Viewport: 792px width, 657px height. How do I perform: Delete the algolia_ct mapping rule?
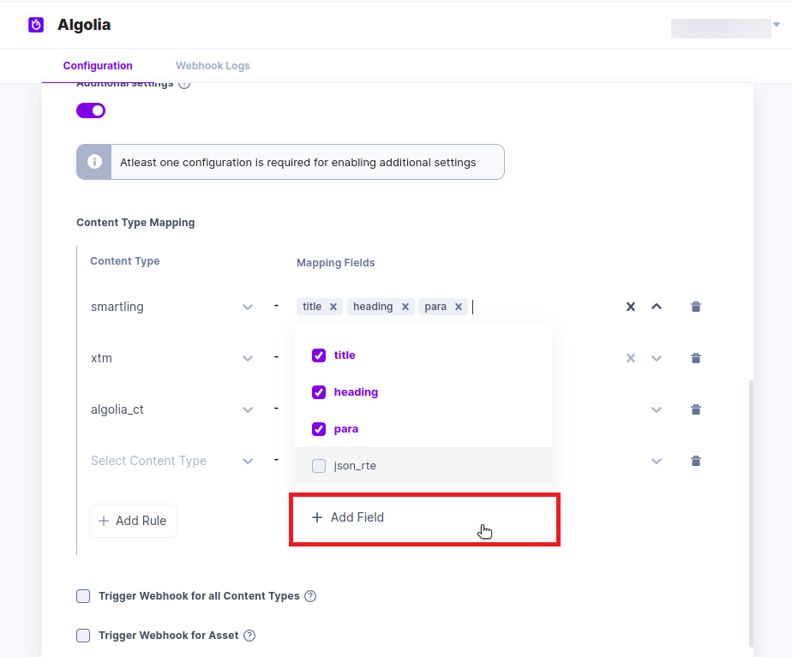click(x=695, y=409)
